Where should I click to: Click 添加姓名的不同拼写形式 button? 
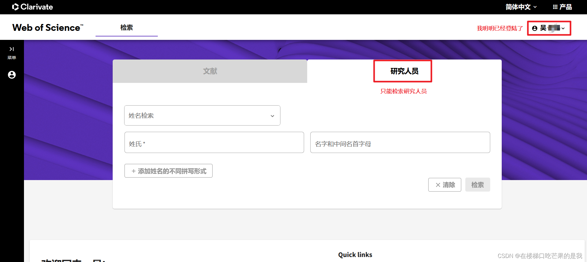click(168, 171)
